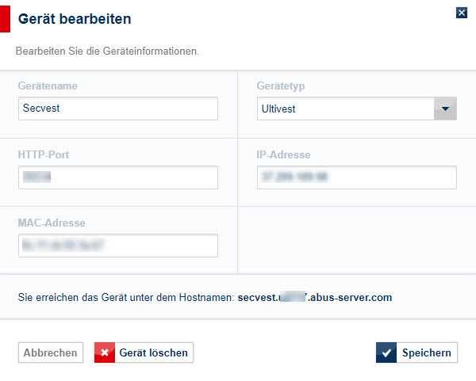This screenshot has height=381, width=476.
Task: Focus the HTTP-Port input field
Action: pos(117,177)
